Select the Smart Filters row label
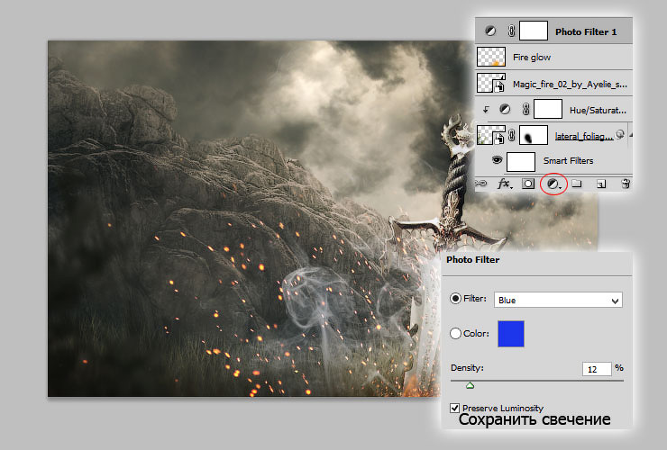Image resolution: width=667 pixels, height=450 pixels. pos(568,160)
